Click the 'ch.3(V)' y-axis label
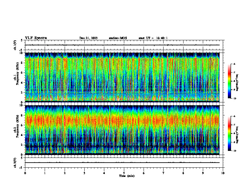The image size is (251, 194). [x=15, y=163]
